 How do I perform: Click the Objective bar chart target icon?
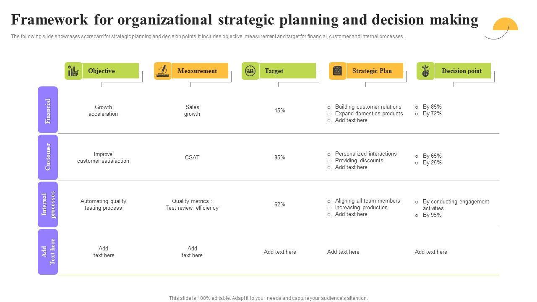click(x=73, y=71)
